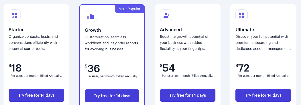The width and height of the screenshot is (301, 105).
Task: Click the $72 Ultimate price
Action: tap(243, 68)
